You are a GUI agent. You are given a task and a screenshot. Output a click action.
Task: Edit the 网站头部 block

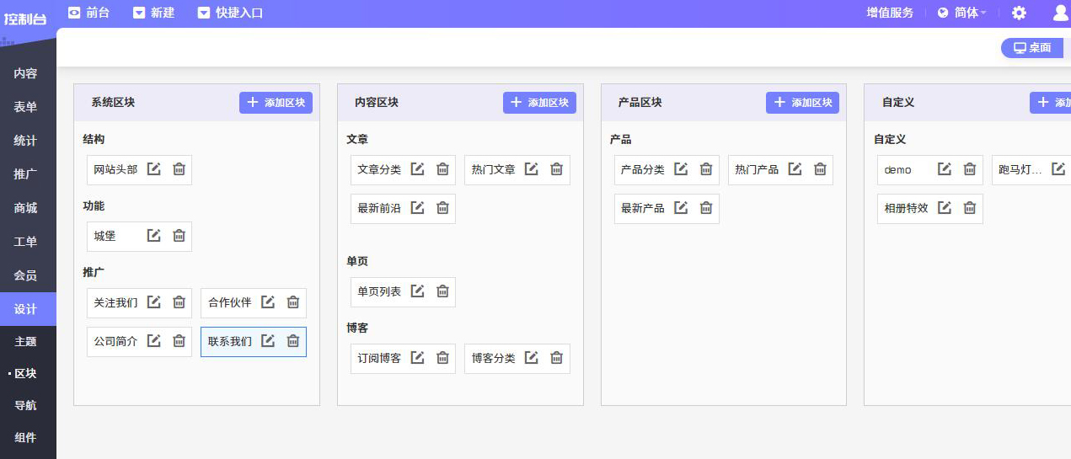click(x=153, y=168)
